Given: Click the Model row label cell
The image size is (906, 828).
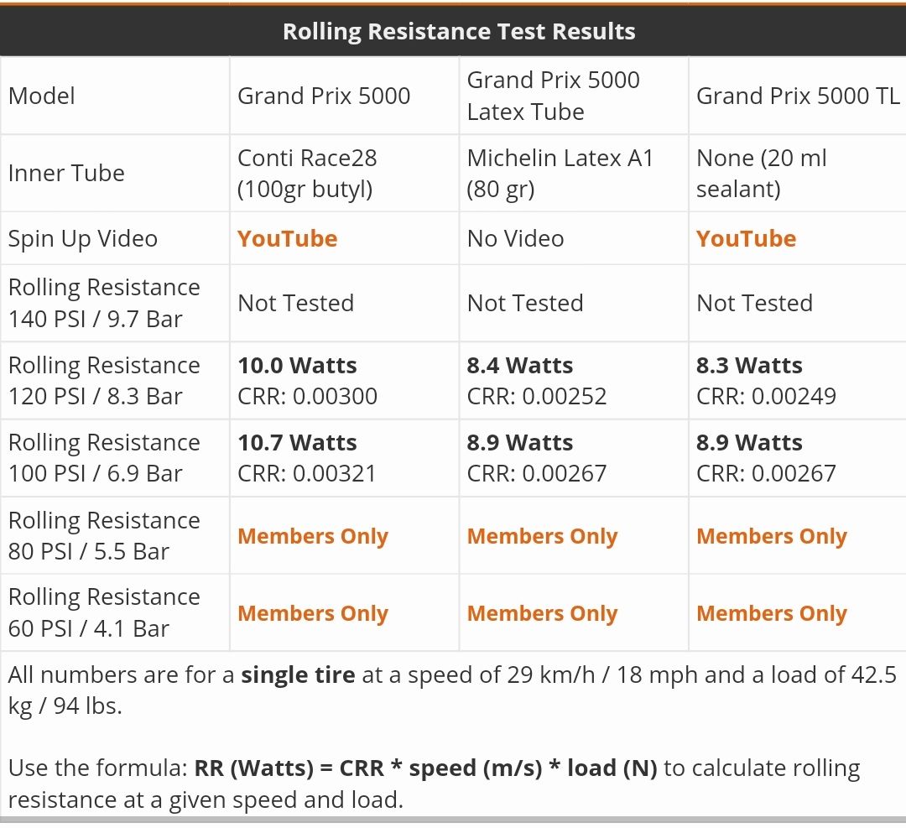Looking at the screenshot, I should click(x=42, y=96).
